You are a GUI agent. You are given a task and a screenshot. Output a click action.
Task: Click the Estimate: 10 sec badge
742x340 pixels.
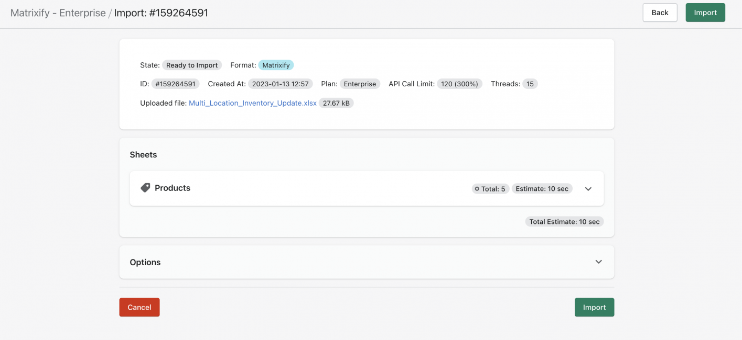pyautogui.click(x=542, y=189)
